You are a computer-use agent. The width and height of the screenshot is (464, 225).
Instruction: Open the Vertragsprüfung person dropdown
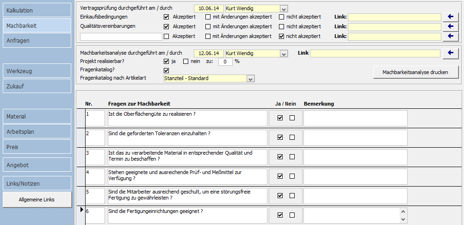coord(284,9)
